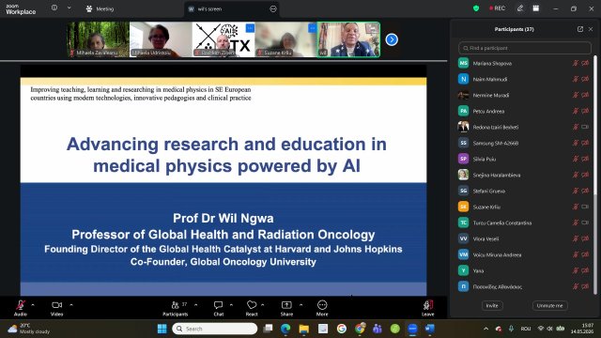Viewport: 601px width, 338px height.
Task: Unmute microphone with the Audio icon
Action: pos(21,305)
